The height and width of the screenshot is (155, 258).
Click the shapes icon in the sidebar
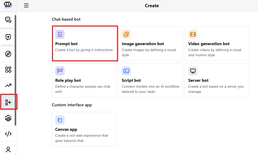pyautogui.click(x=8, y=70)
